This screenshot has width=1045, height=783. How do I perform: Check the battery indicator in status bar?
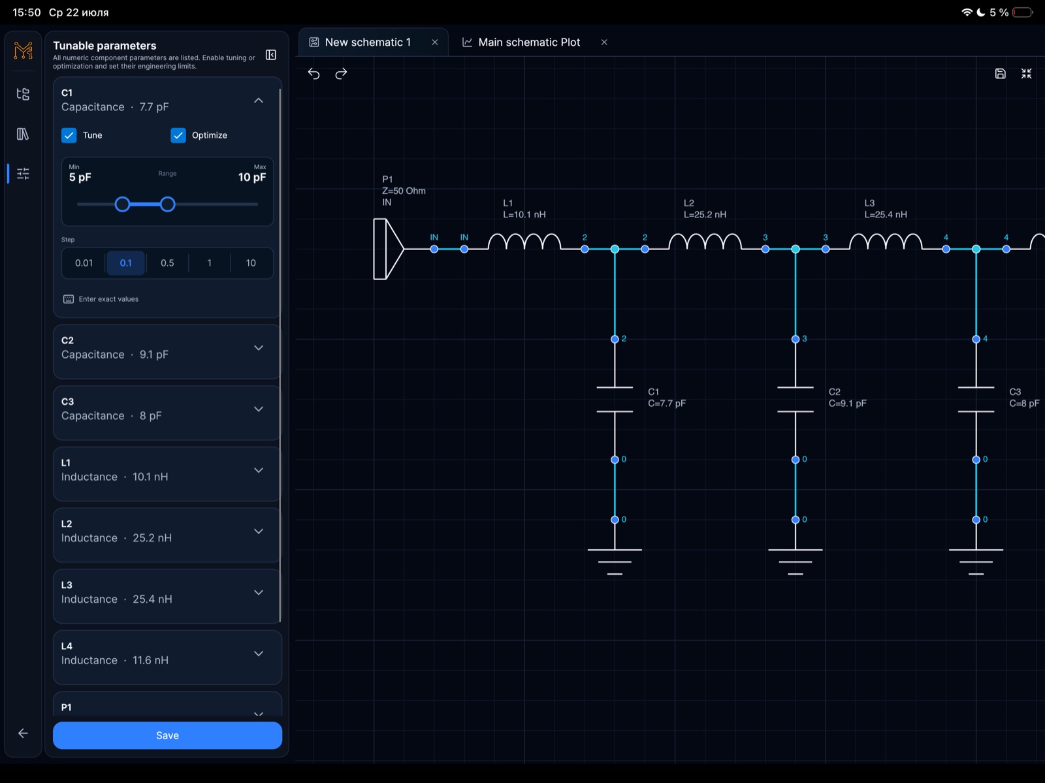[x=1023, y=12]
